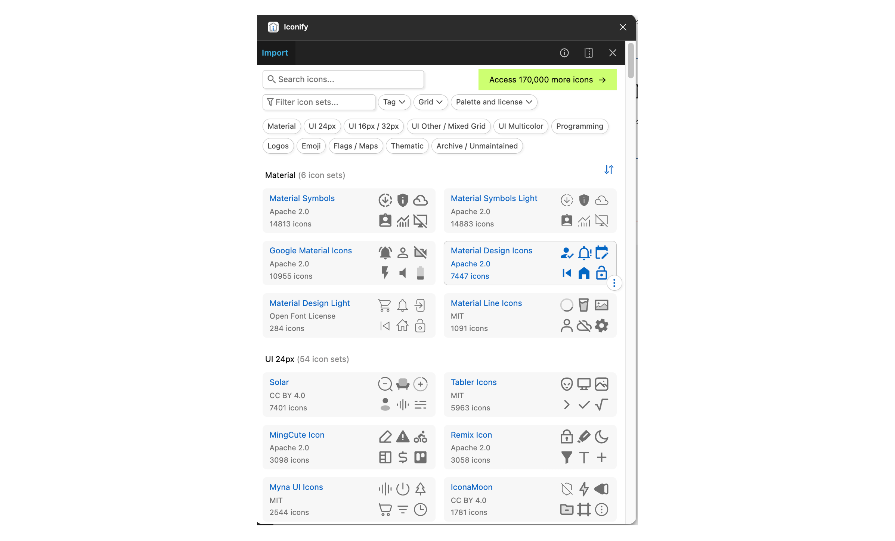Toggle the Material category filter chip
895x541 pixels.
pyautogui.click(x=281, y=126)
